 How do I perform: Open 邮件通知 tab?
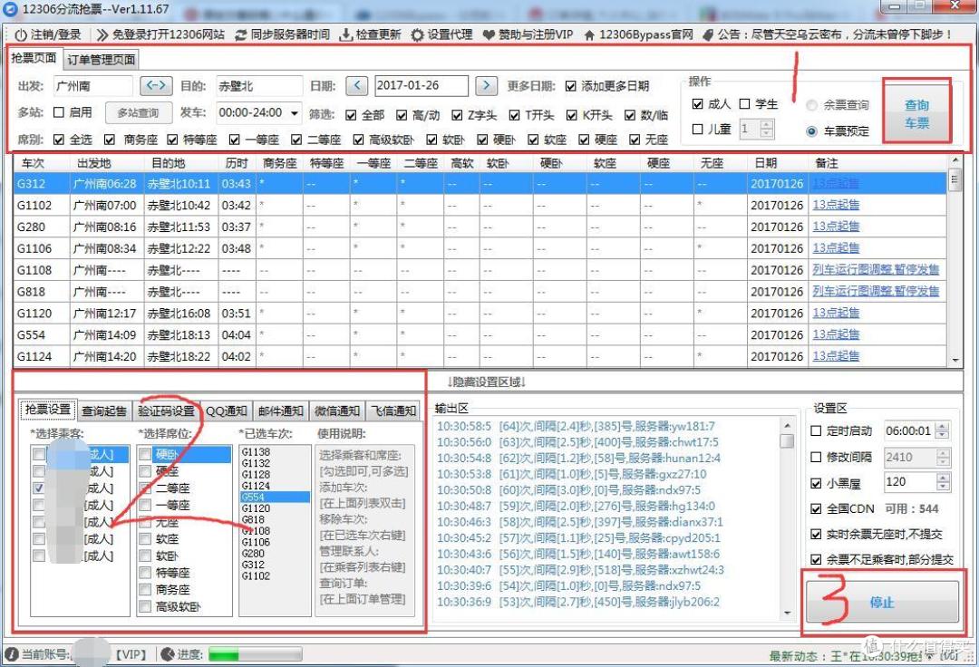coord(281,411)
